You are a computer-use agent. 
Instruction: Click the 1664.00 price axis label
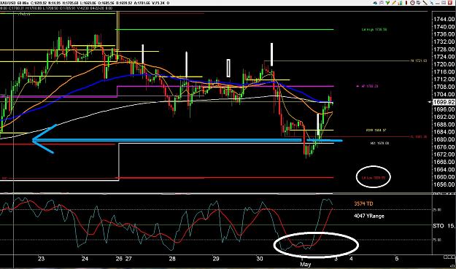point(444,170)
